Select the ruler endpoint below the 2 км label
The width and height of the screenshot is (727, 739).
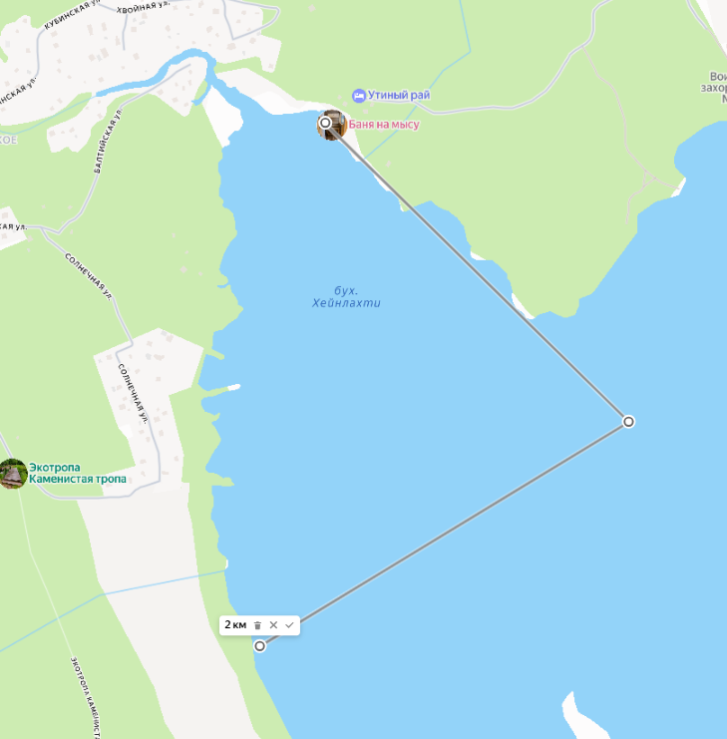(x=259, y=646)
